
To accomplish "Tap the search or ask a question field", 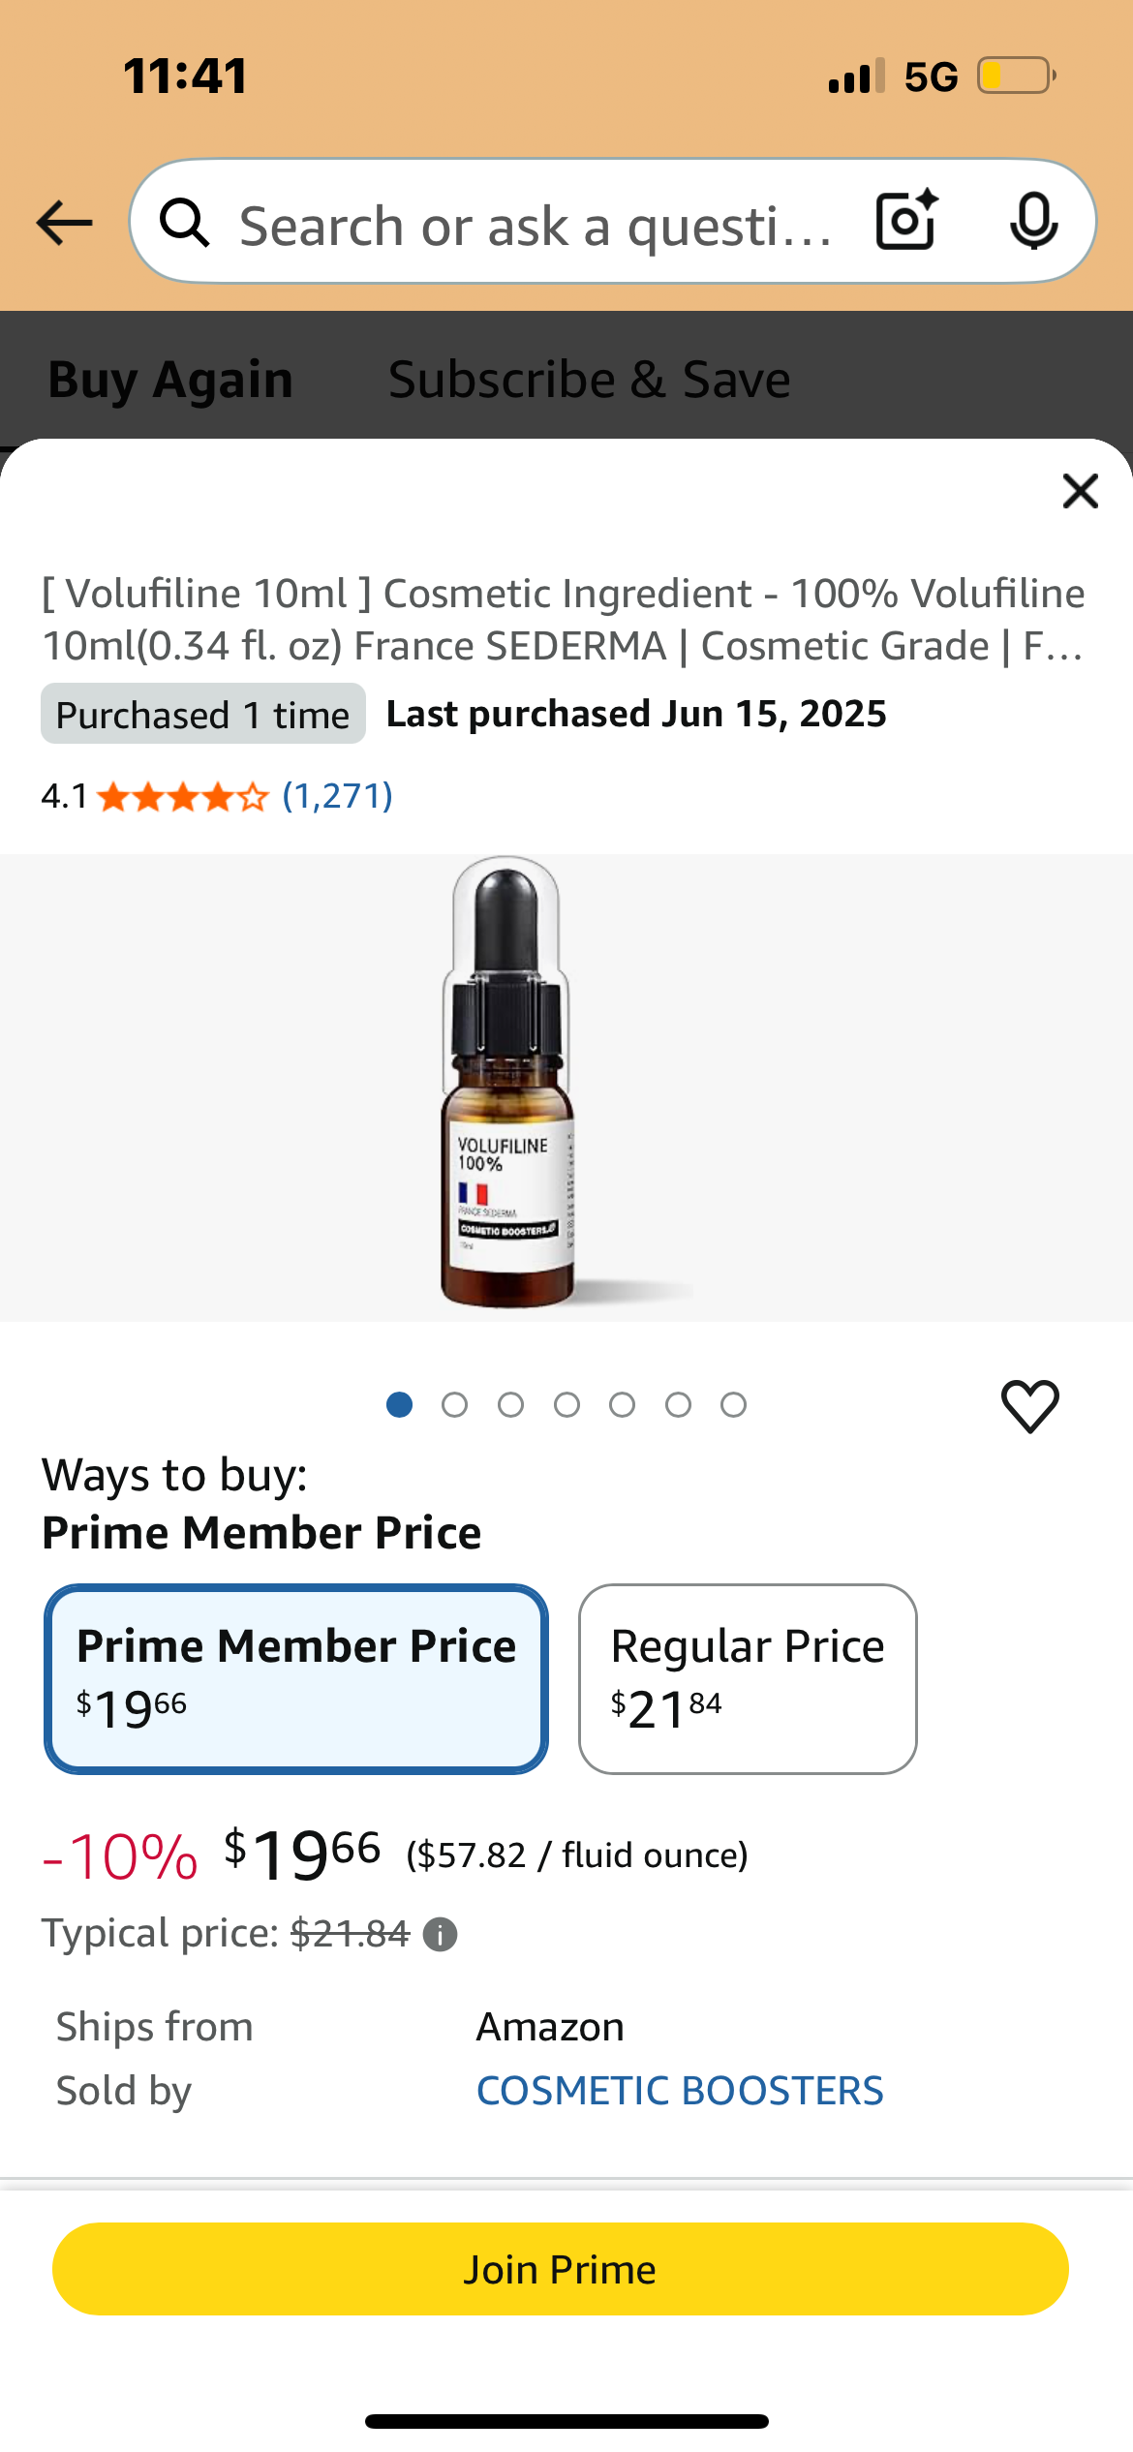I will point(535,226).
